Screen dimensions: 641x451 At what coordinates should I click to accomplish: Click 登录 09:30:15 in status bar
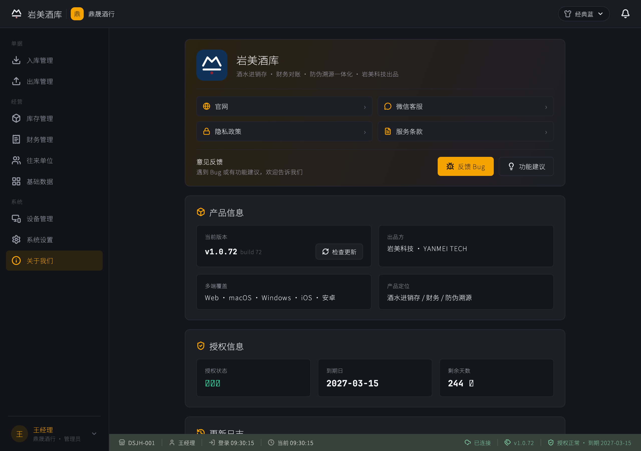click(231, 443)
